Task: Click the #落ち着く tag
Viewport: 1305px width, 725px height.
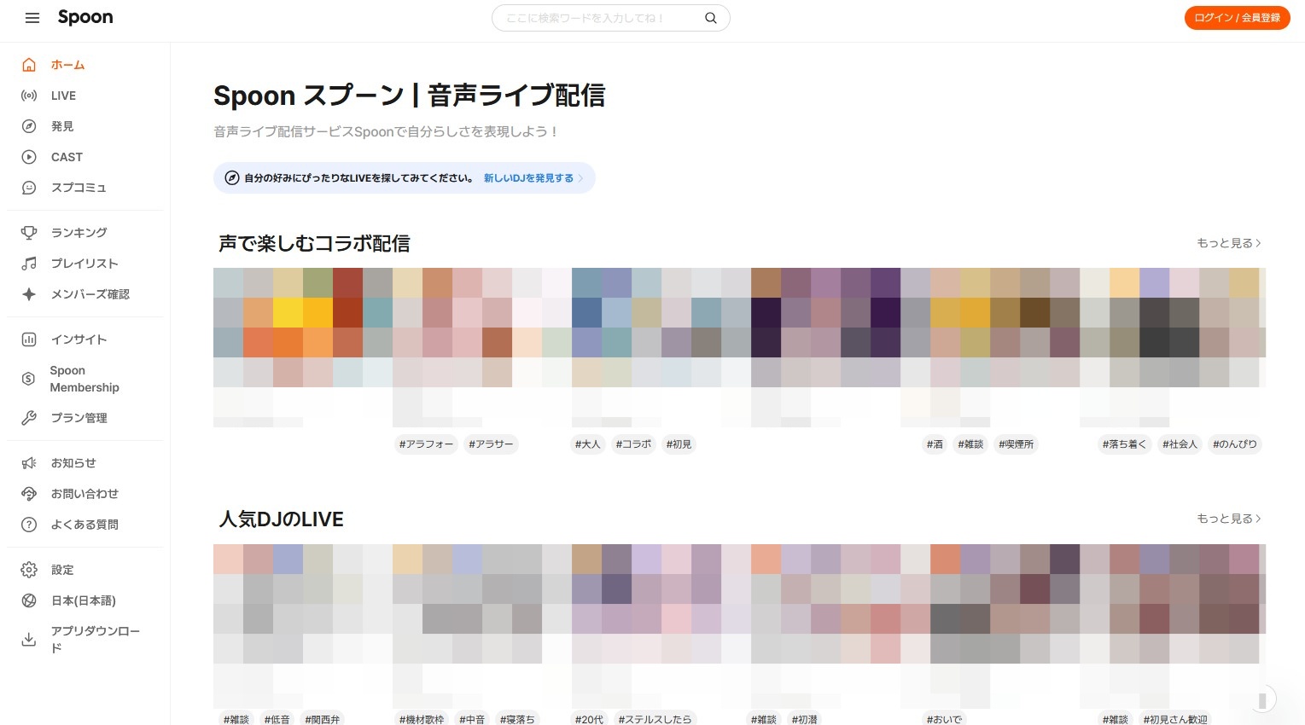Action: coord(1124,444)
